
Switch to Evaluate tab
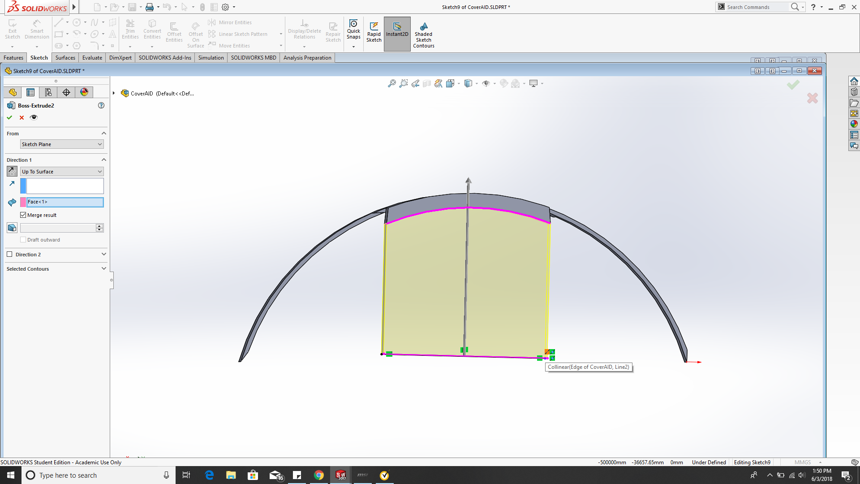tap(92, 58)
